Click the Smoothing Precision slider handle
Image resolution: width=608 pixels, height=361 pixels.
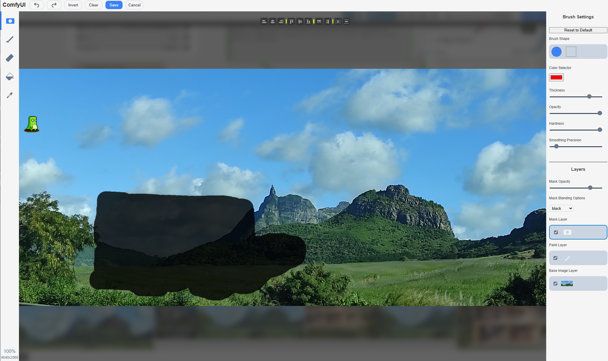pos(556,146)
